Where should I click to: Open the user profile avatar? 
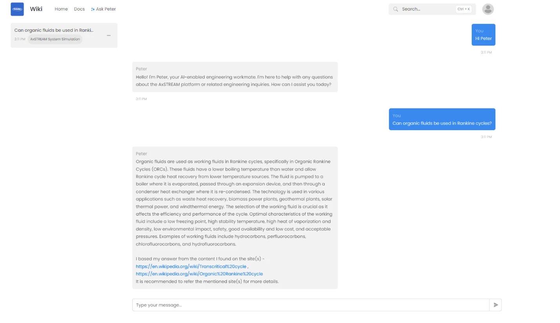pyautogui.click(x=488, y=9)
